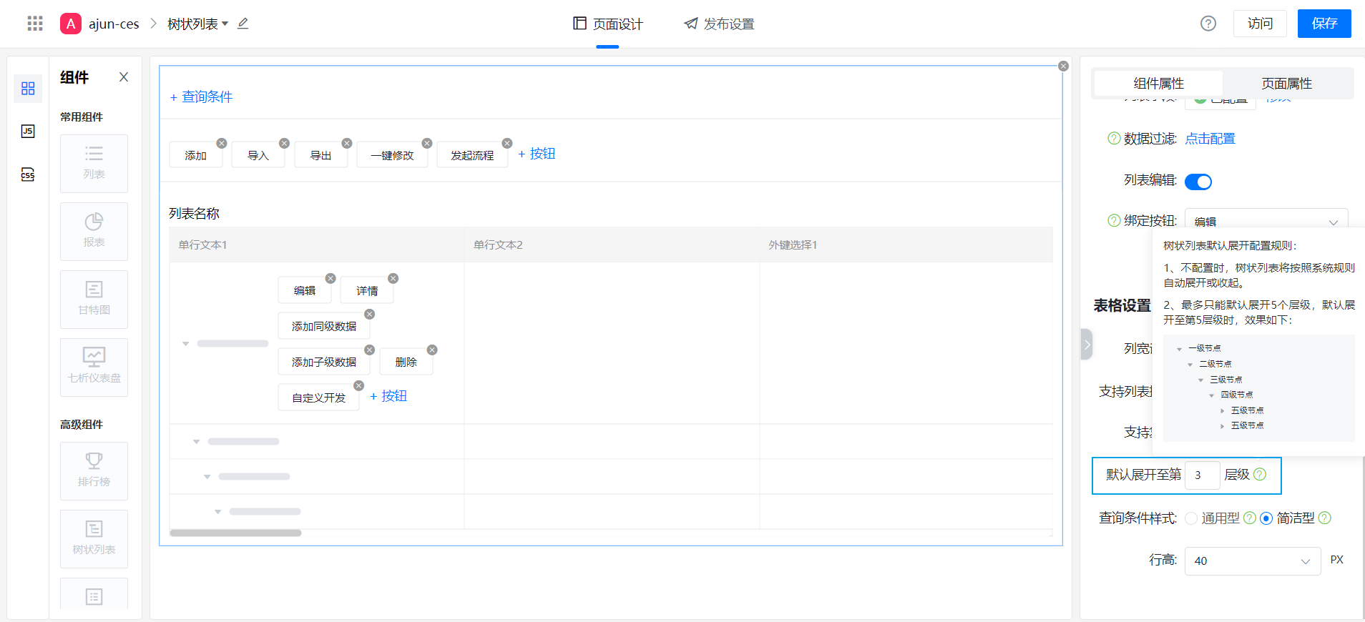
Task: Click the blue 保存 button
Action: click(x=1324, y=24)
